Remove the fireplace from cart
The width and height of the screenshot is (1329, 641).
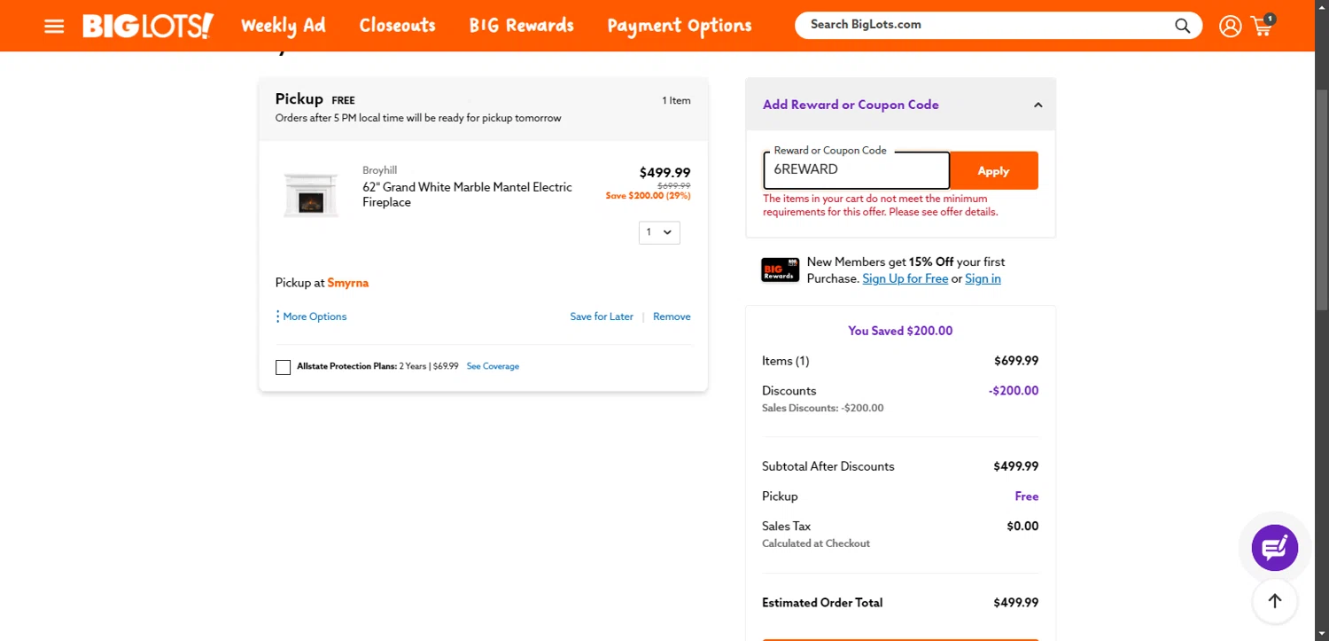[x=672, y=317]
